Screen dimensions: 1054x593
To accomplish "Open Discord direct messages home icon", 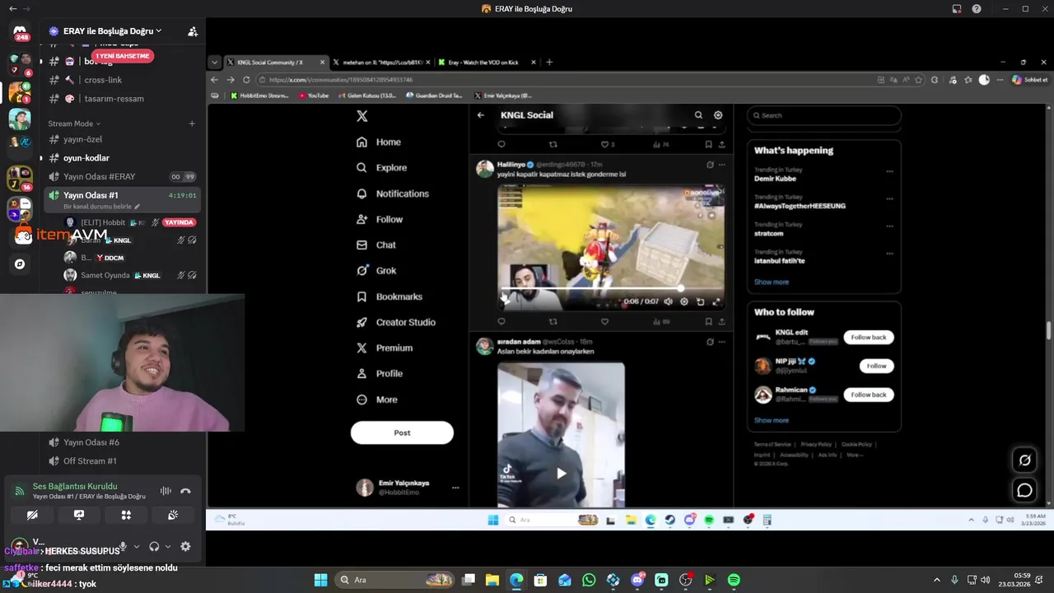I will (20, 33).
